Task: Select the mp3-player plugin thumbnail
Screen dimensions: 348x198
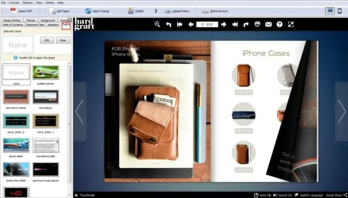Action: click(x=46, y=97)
